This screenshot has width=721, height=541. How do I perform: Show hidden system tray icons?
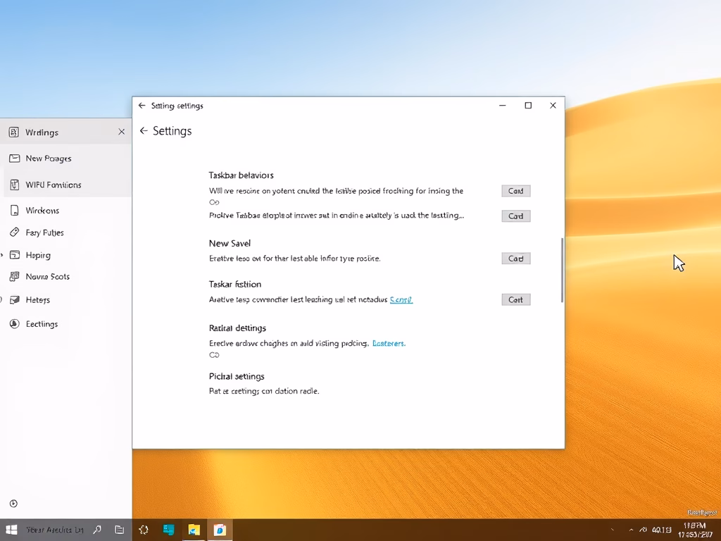click(631, 530)
